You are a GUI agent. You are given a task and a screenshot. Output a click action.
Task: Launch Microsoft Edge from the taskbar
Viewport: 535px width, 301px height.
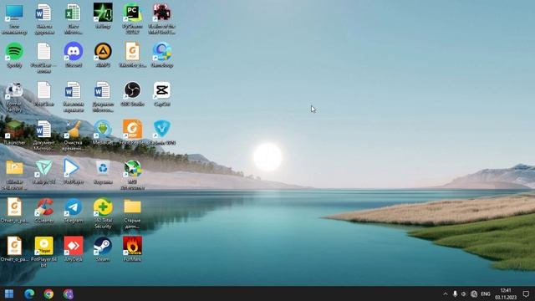coord(29,293)
